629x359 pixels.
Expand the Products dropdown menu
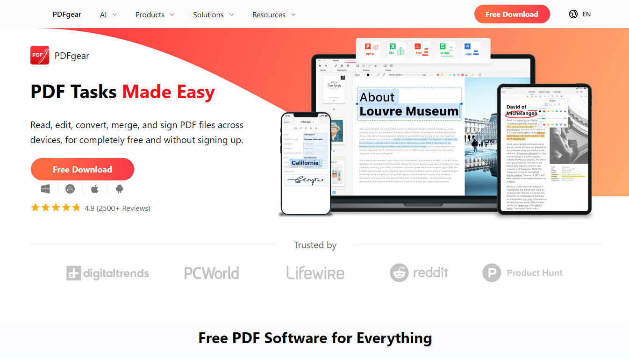tap(155, 14)
